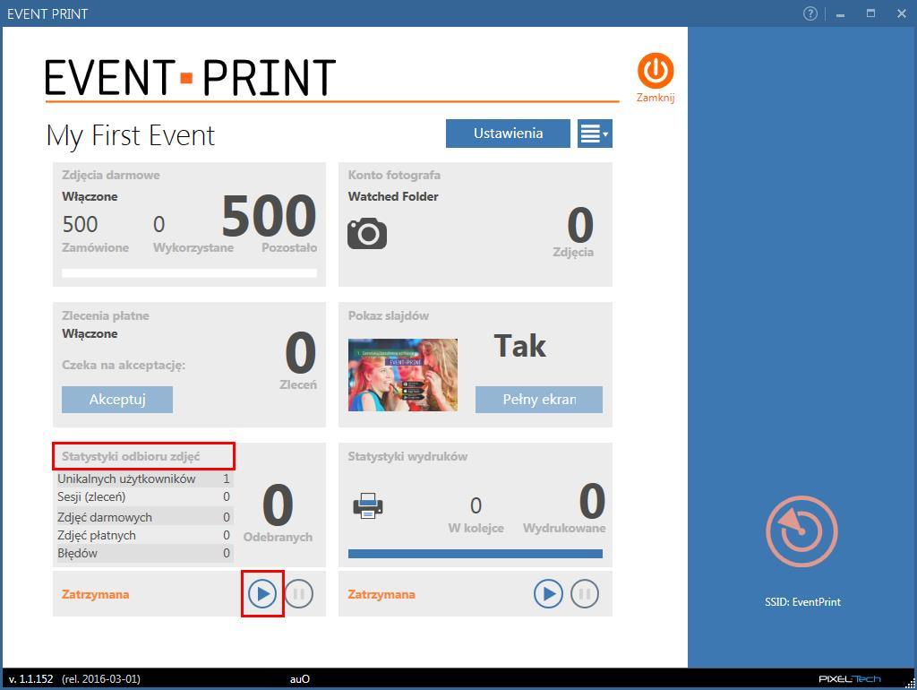The width and height of the screenshot is (917, 690).
Task: Open slideshow with Pełny ekran button
Action: click(538, 399)
